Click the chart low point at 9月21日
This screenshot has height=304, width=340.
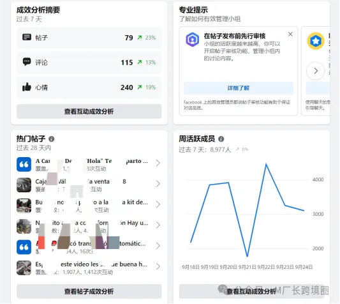point(248,256)
